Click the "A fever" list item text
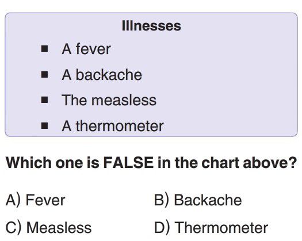The height and width of the screenshot is (241, 302). (x=86, y=49)
